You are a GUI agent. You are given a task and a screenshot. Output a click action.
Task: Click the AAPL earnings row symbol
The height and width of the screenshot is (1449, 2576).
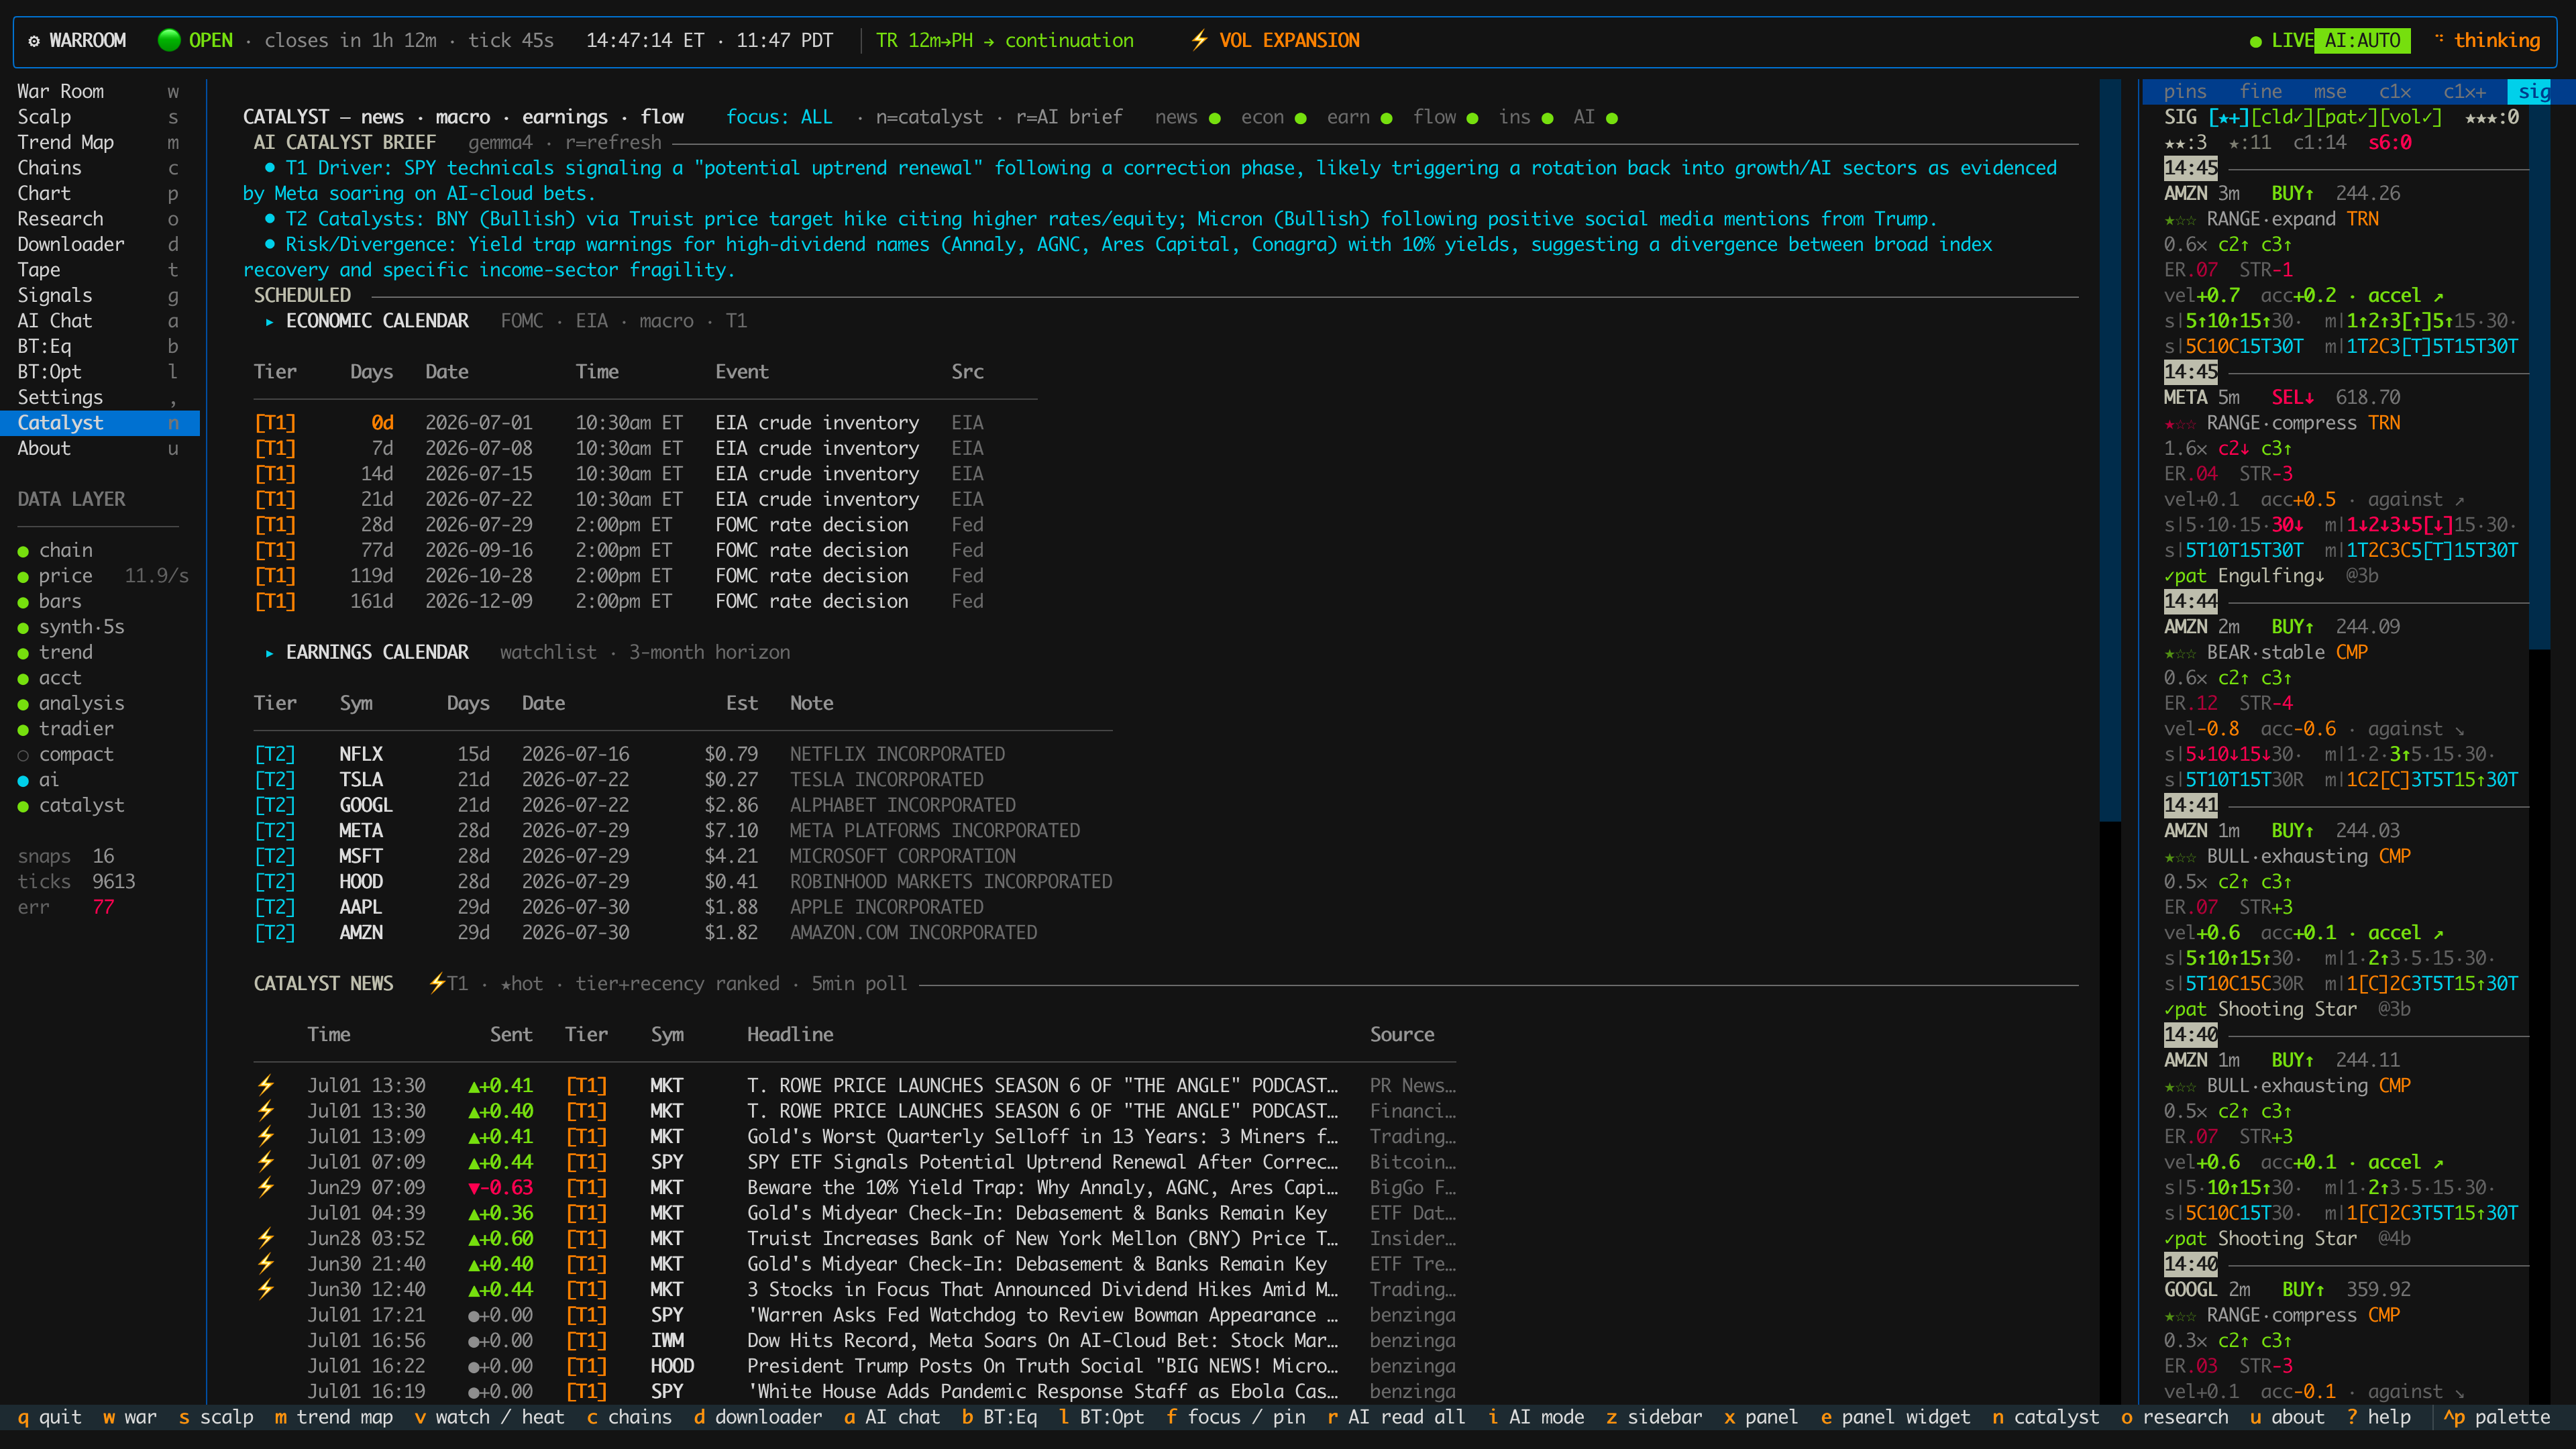tap(361, 908)
